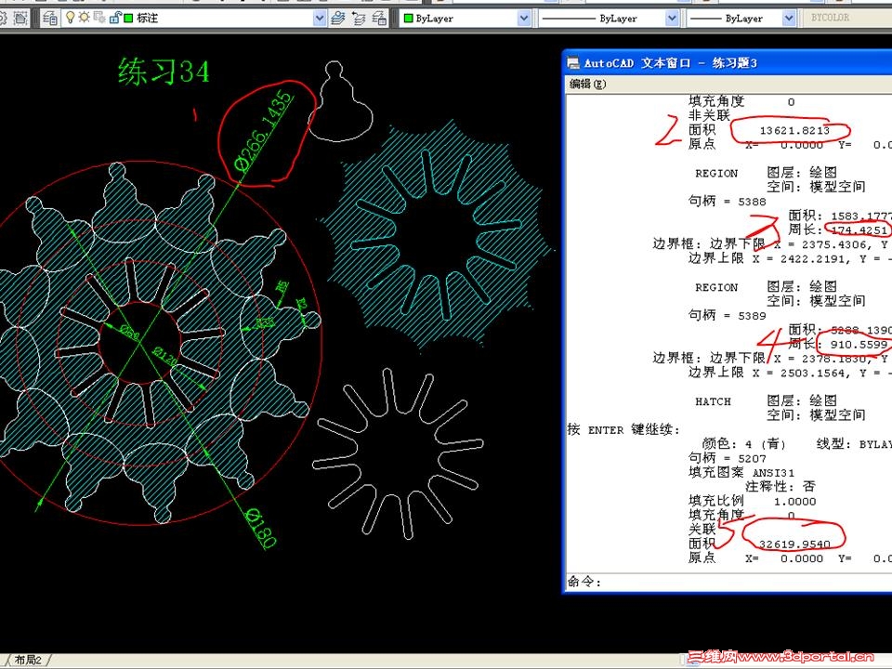The image size is (892, 669).
Task: Open the 编辑(E) menu in text window
Action: pos(587,84)
